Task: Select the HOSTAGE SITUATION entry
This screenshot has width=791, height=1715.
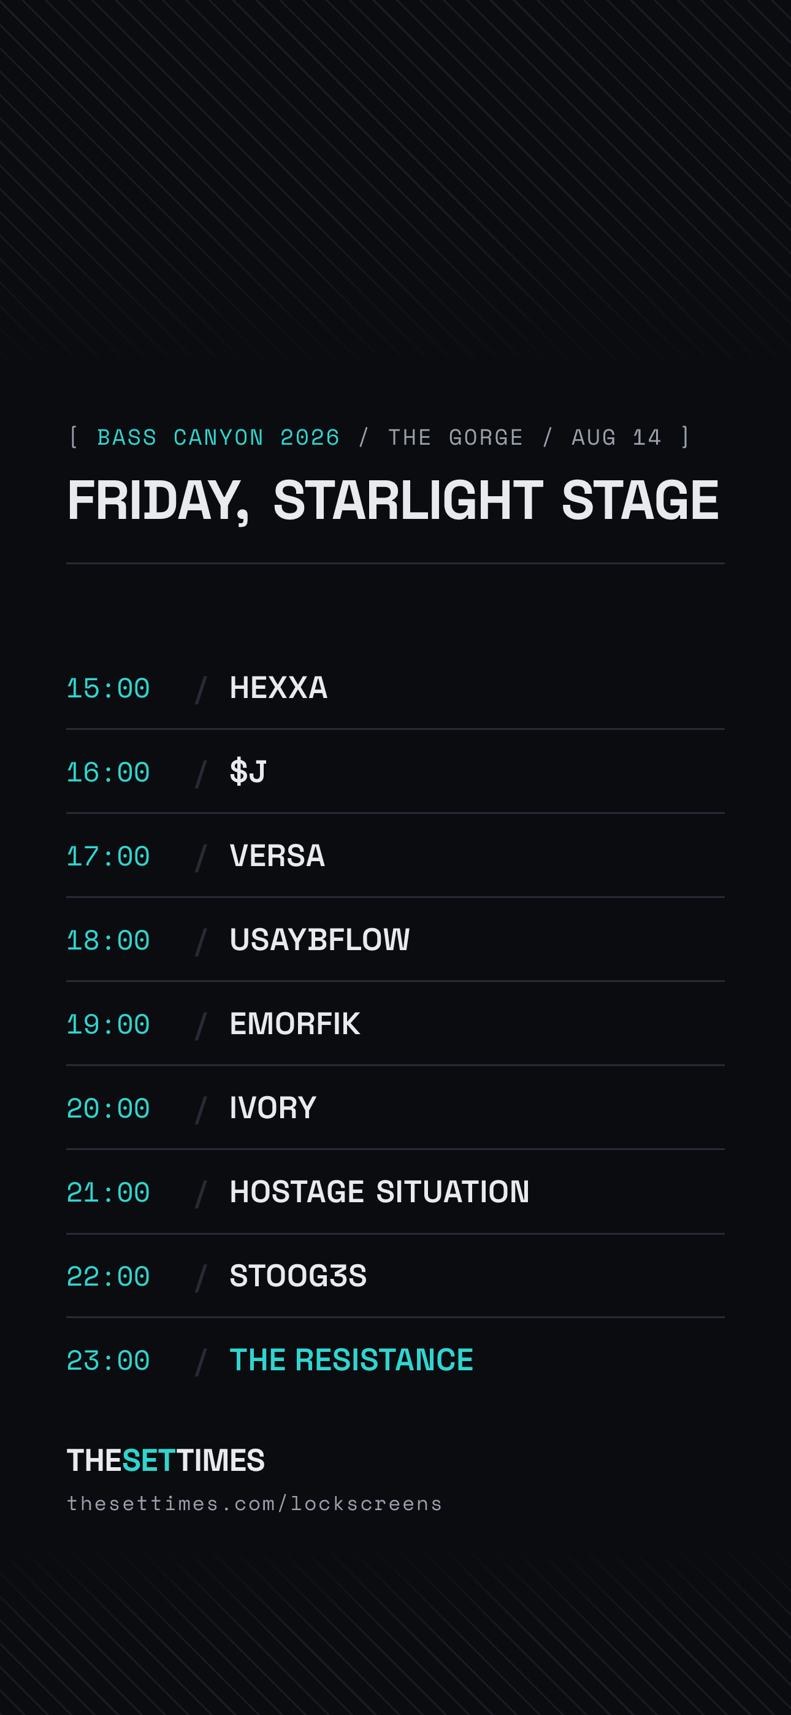Action: [380, 1192]
